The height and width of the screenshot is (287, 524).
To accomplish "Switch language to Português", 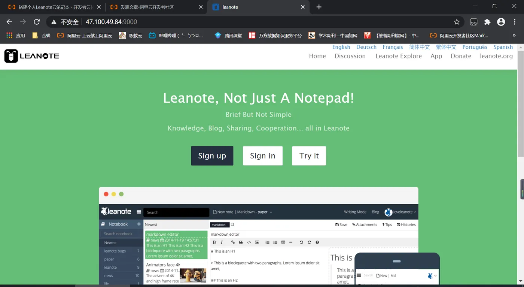I will 475,47.
